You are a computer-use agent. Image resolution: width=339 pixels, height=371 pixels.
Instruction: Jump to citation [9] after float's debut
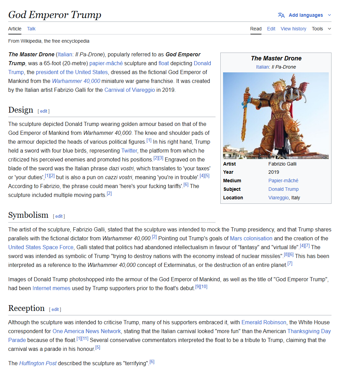pyautogui.click(x=197, y=287)
